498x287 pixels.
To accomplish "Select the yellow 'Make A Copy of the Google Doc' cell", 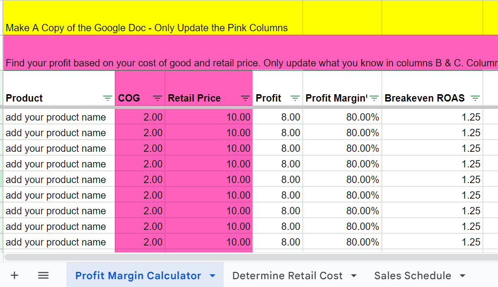I will [x=153, y=18].
